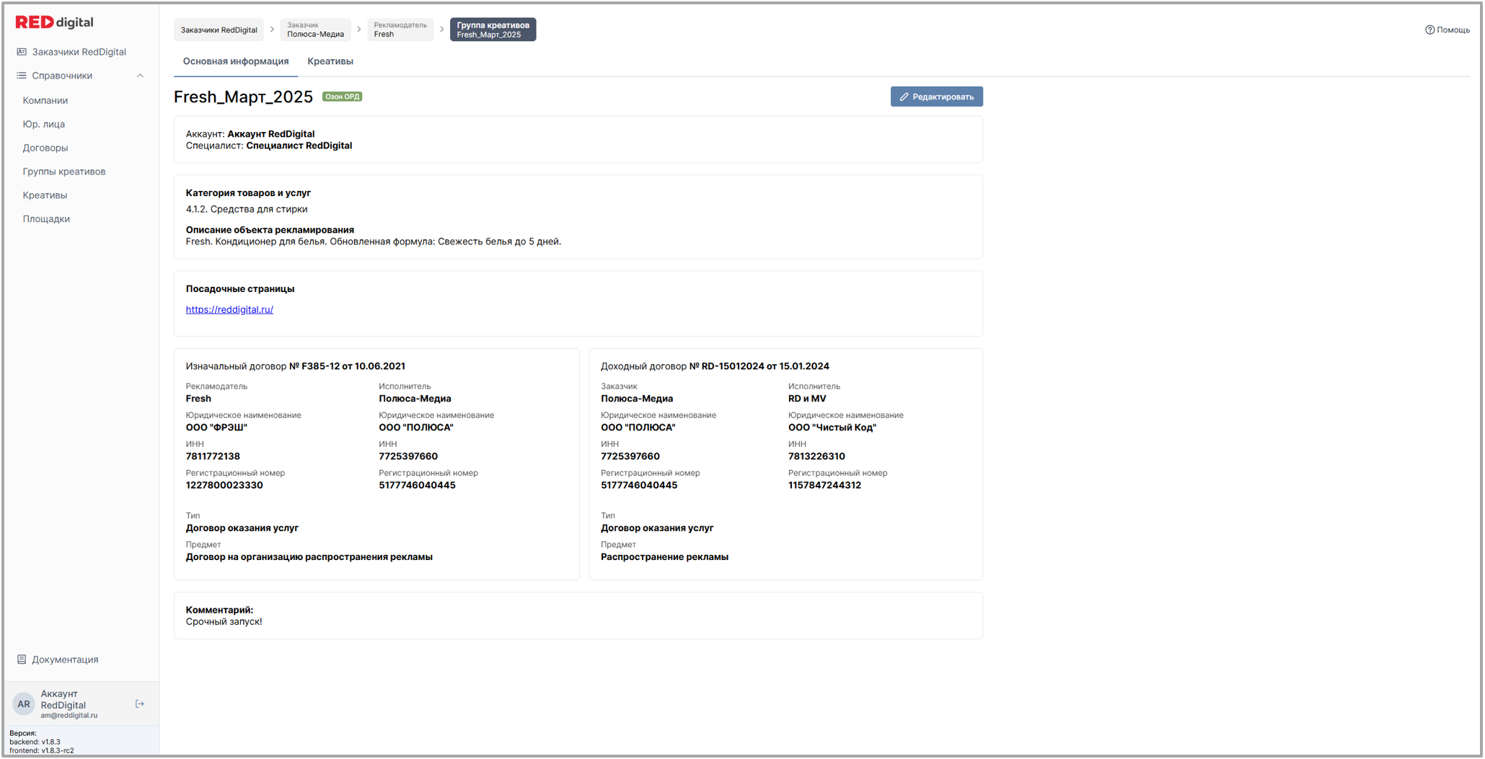1485x759 pixels.
Task: Click the Заказчики RedDigital sidebar icon
Action: pyautogui.click(x=22, y=52)
